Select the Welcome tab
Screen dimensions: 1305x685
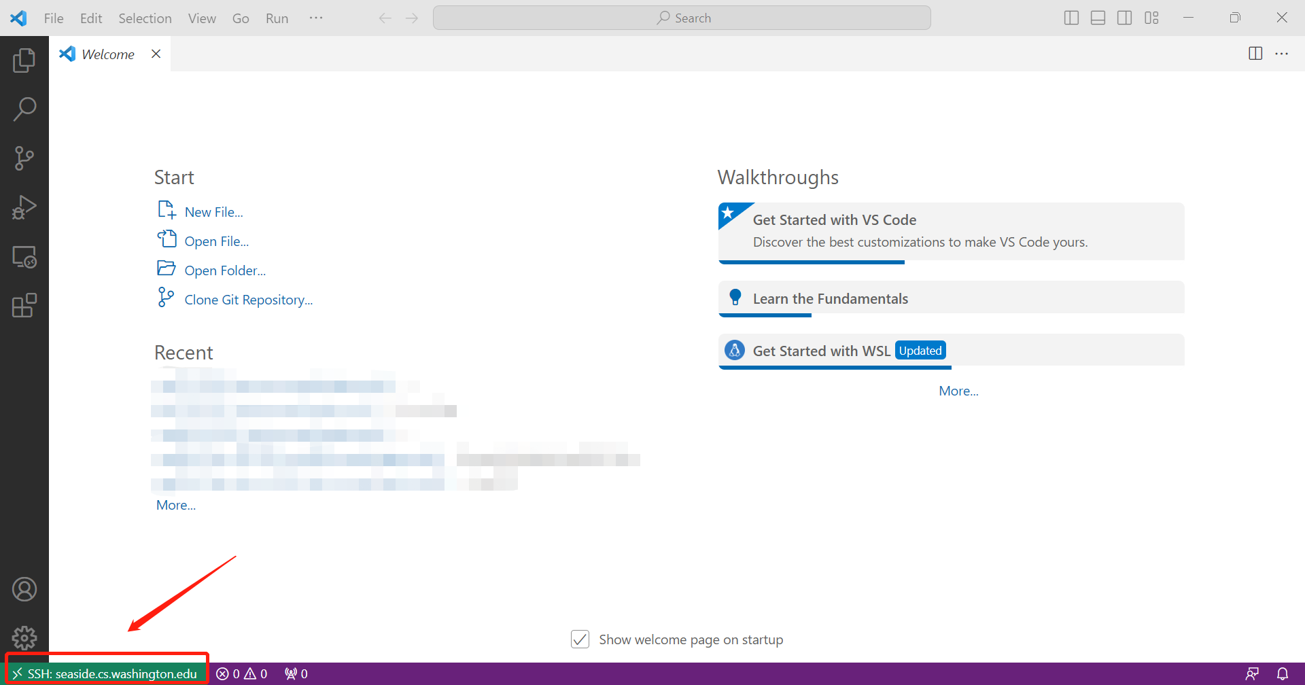pos(108,54)
